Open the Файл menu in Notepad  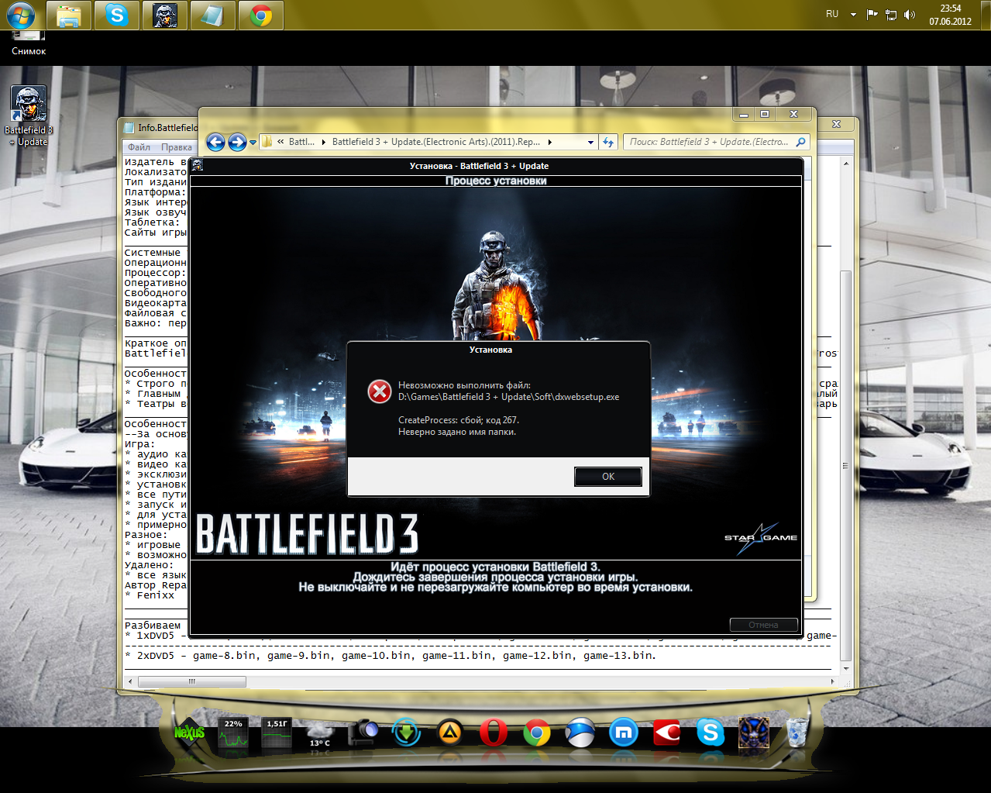pyautogui.click(x=139, y=147)
